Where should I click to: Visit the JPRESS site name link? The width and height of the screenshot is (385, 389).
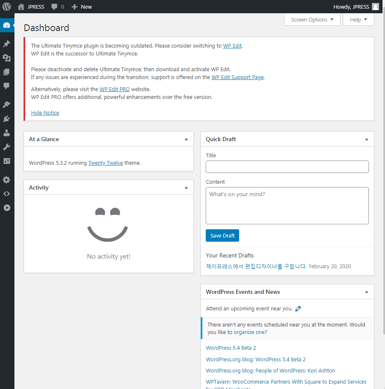(36, 7)
